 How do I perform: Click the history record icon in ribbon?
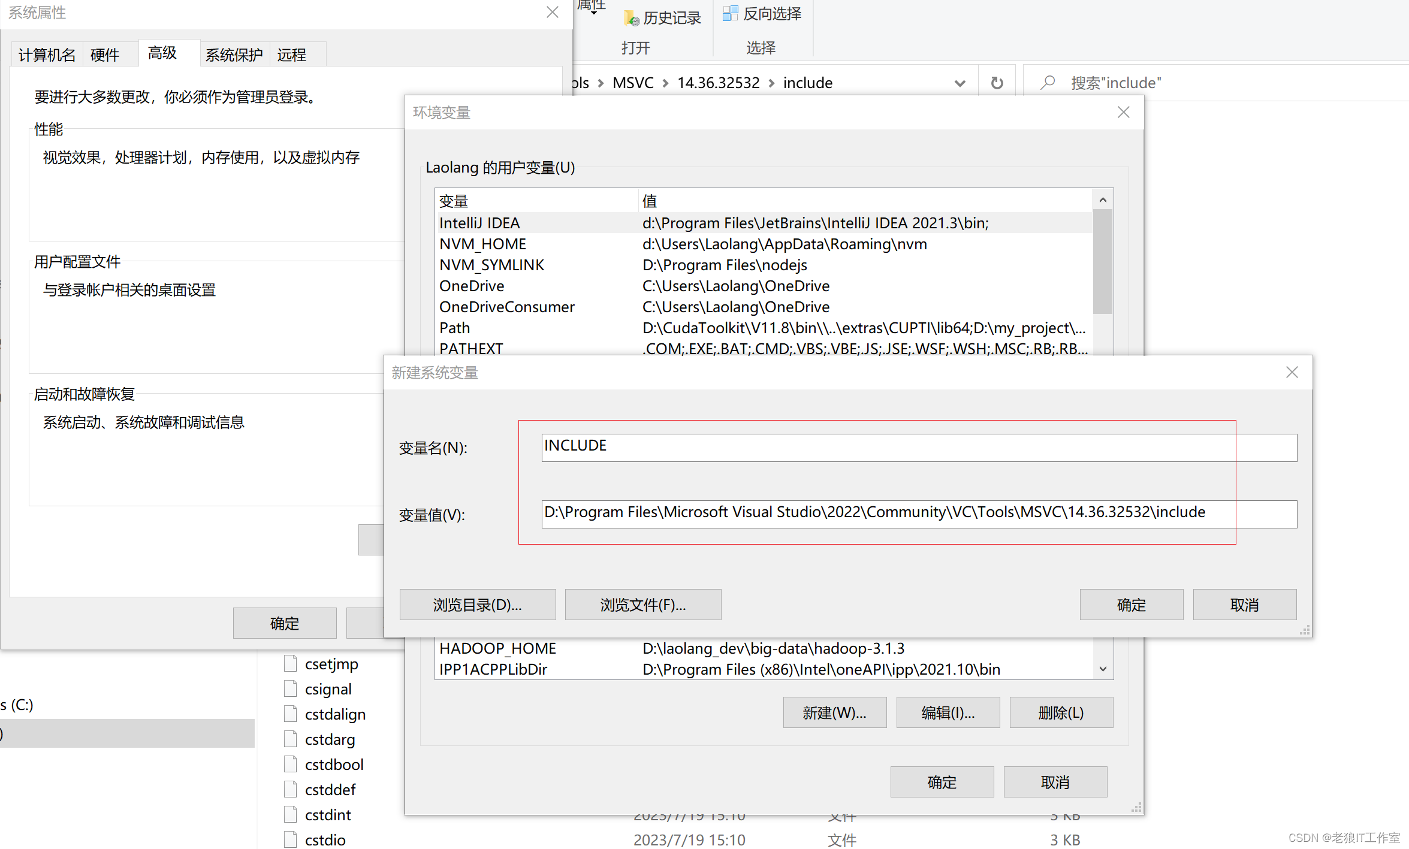pyautogui.click(x=631, y=18)
